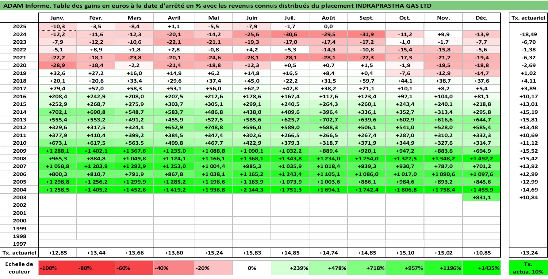The width and height of the screenshot is (548, 279).
Task: Select the -20% color scale swatch
Action: 213,268
